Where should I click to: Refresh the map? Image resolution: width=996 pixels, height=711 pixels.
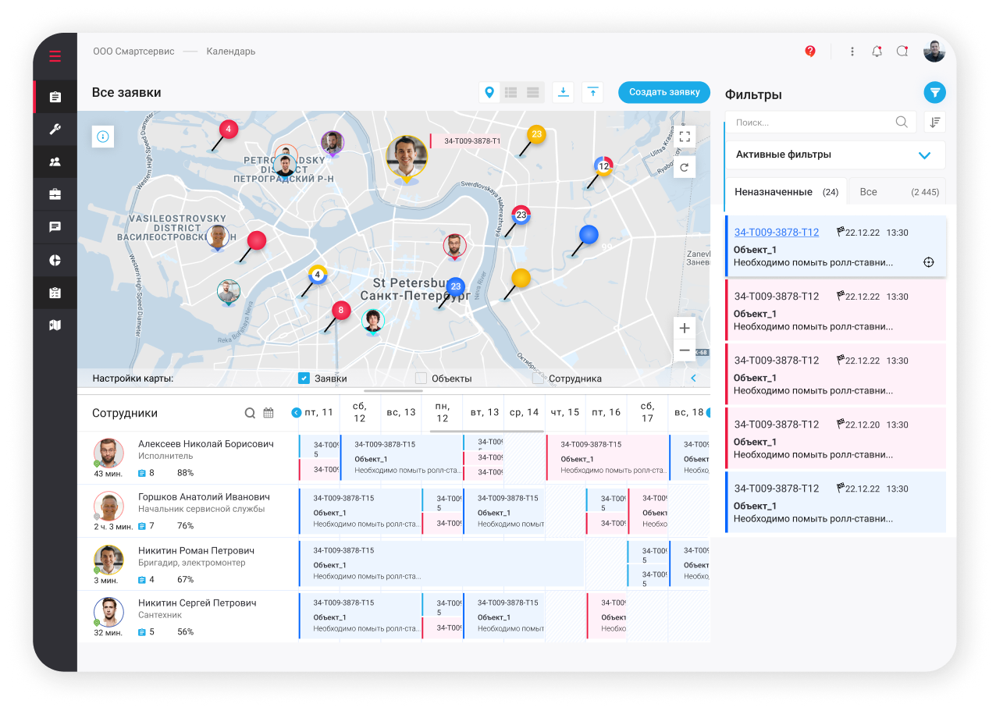685,167
